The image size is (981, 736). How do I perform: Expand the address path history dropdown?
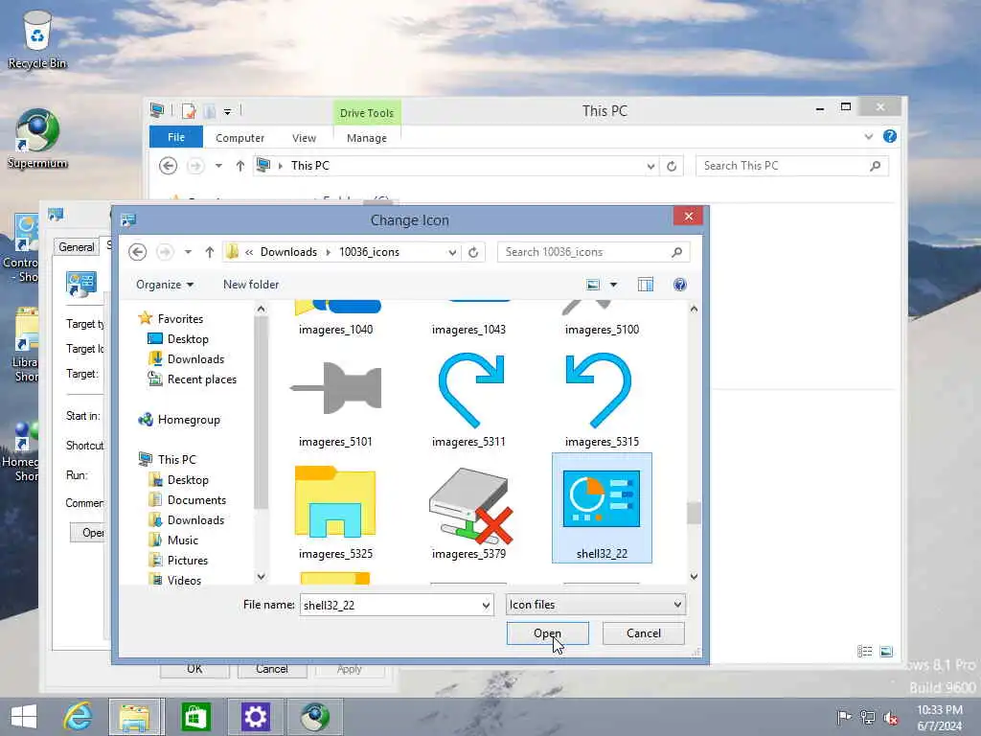(452, 252)
